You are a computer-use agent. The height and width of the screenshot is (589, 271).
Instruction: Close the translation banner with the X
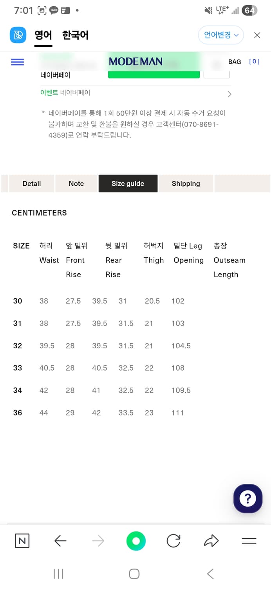coord(257,35)
